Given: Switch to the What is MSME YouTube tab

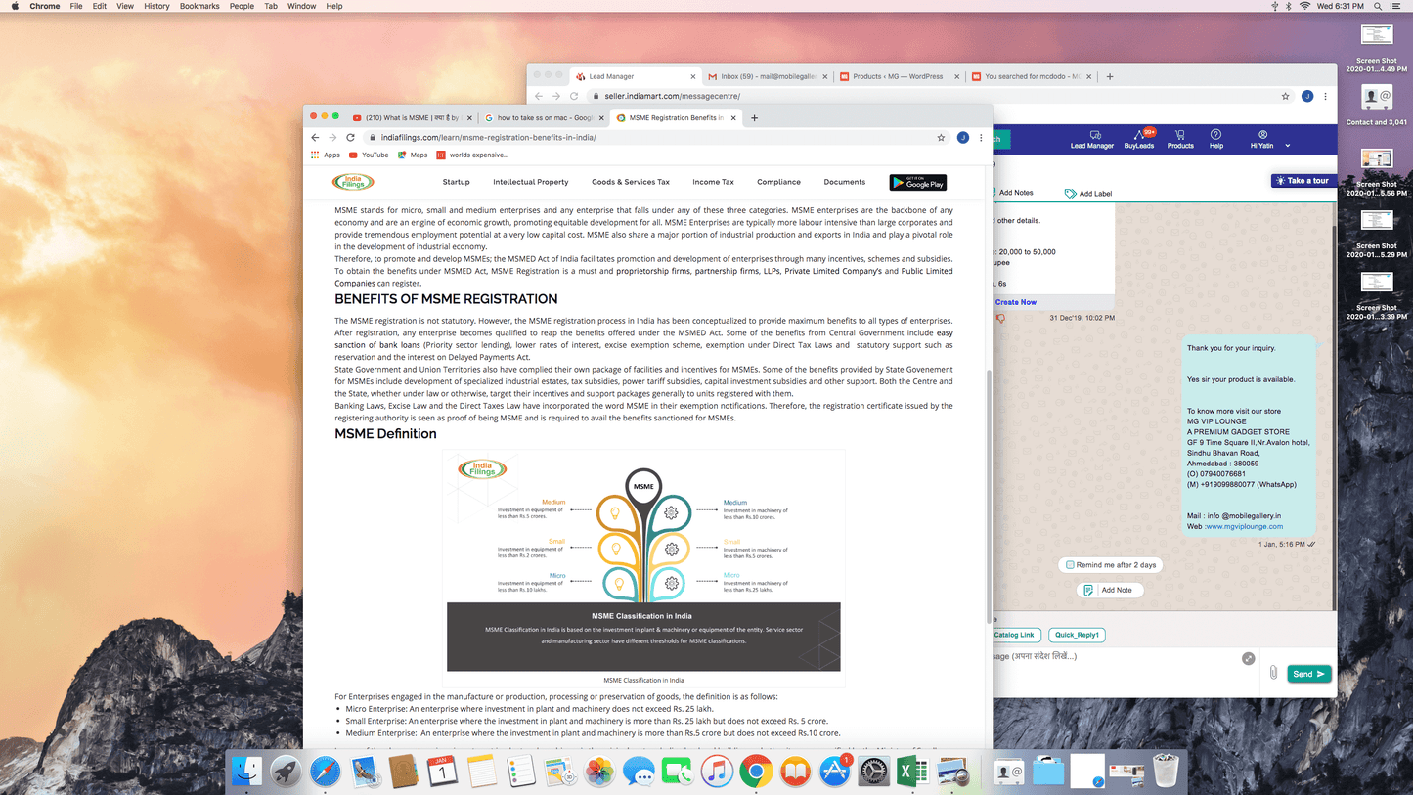Looking at the screenshot, I should tap(412, 117).
